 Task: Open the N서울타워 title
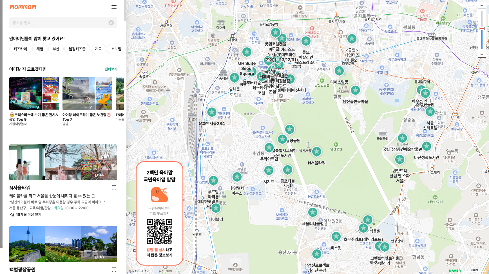tap(20, 188)
